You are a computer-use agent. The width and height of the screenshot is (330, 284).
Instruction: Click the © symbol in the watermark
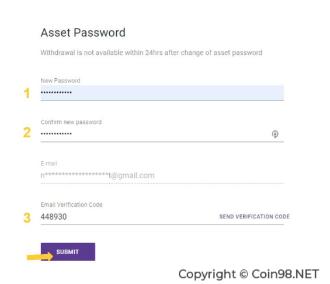[244, 274]
